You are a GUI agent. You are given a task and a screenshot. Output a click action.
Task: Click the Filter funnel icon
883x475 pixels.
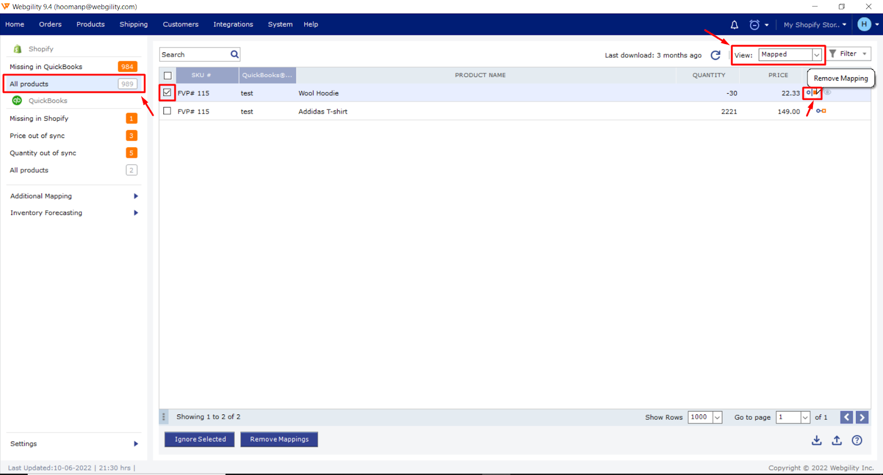(833, 54)
